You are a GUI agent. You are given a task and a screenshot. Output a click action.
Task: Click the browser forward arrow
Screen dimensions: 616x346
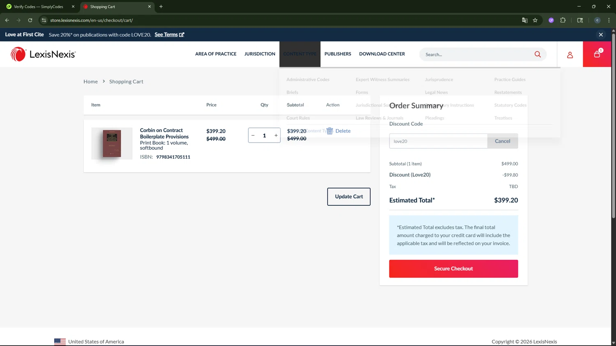click(18, 20)
